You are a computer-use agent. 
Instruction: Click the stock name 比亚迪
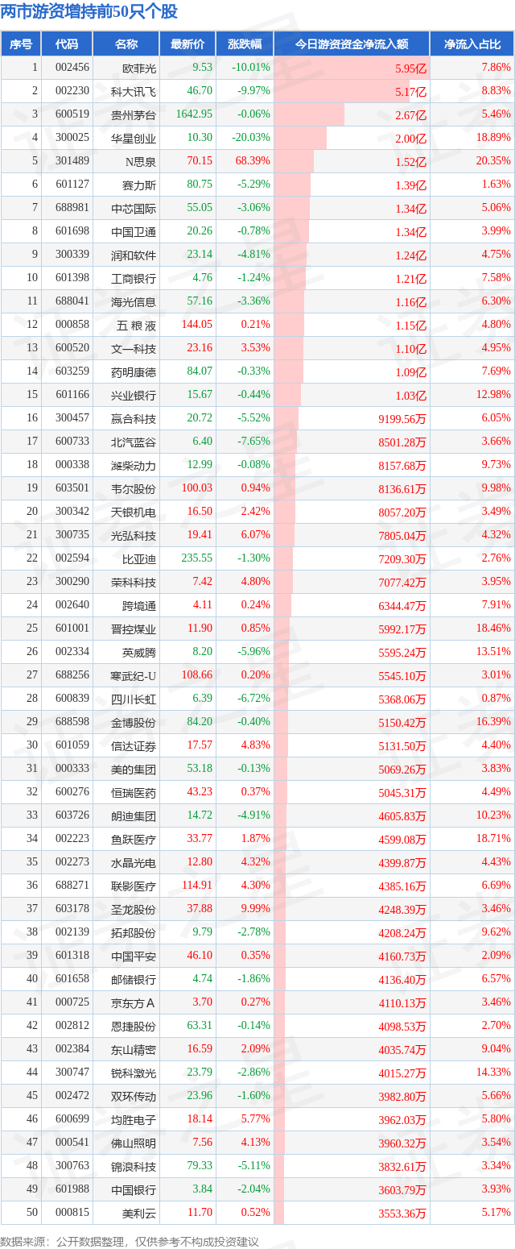point(134,558)
